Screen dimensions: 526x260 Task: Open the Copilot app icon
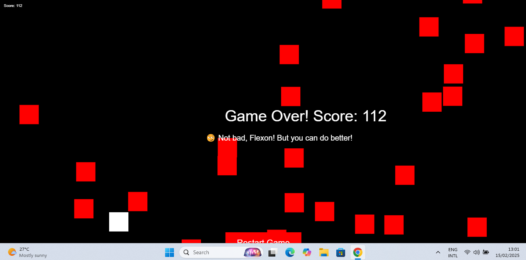click(x=307, y=252)
